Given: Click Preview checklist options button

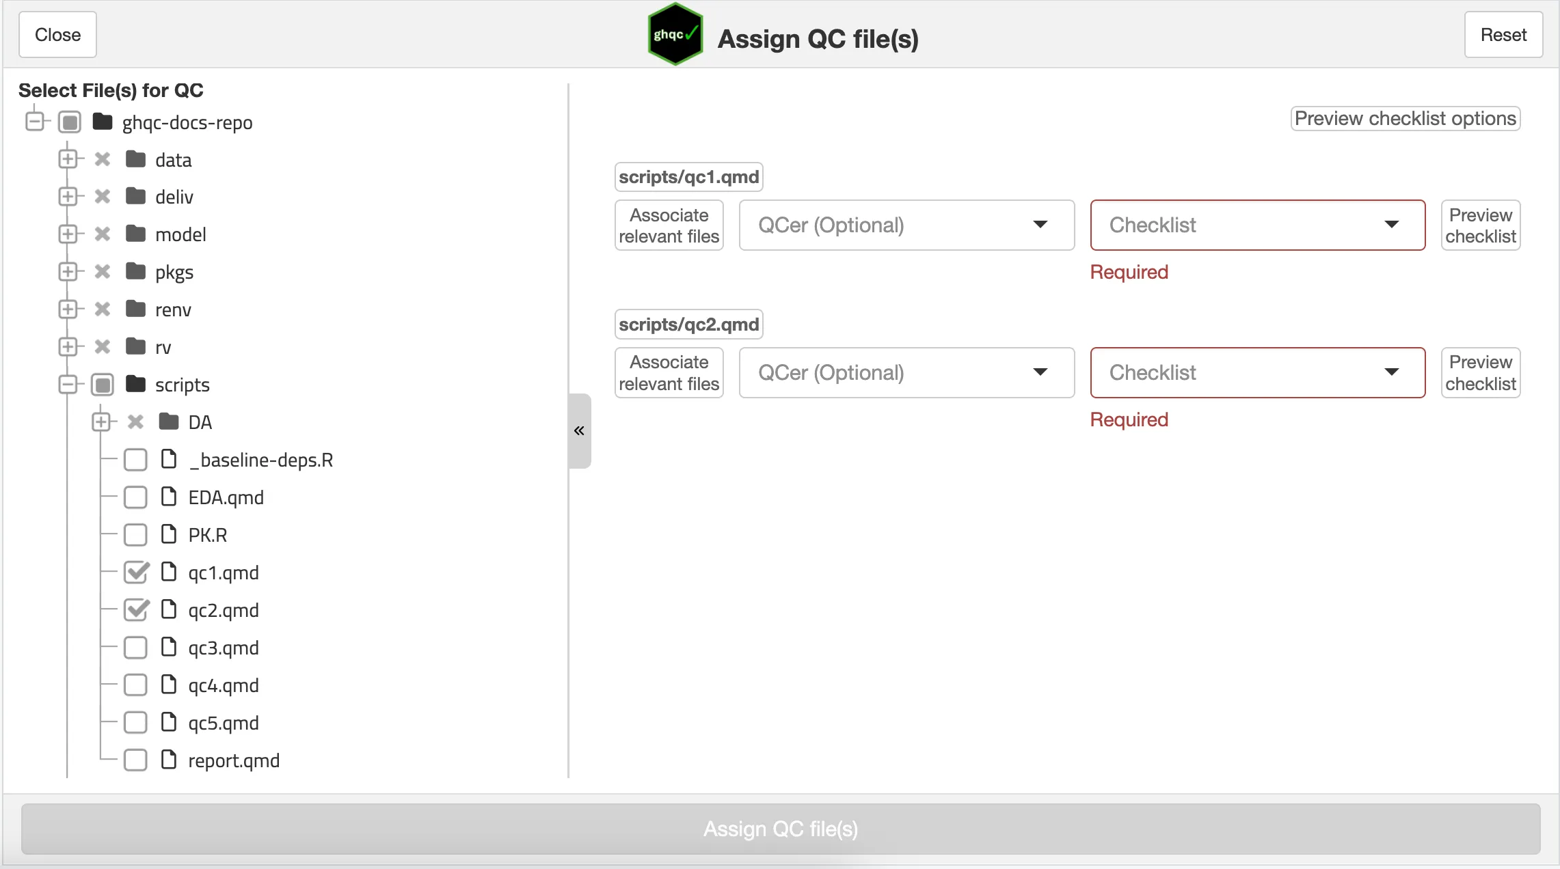Looking at the screenshot, I should [1405, 118].
